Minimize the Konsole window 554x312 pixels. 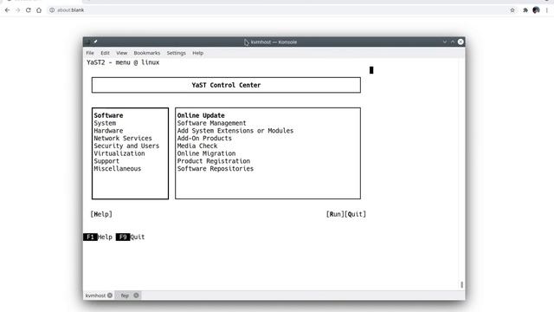click(445, 42)
